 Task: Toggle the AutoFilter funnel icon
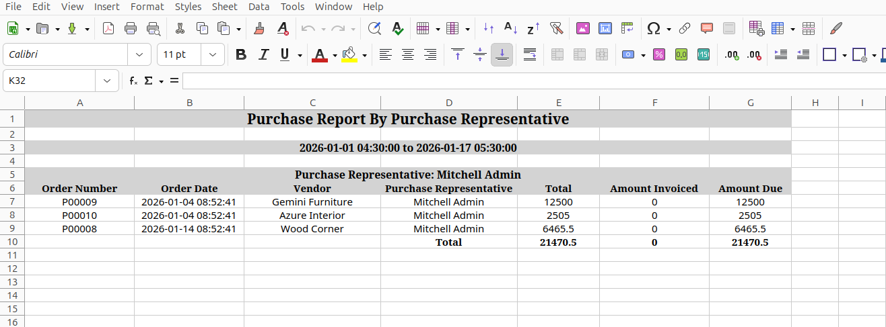(x=555, y=29)
